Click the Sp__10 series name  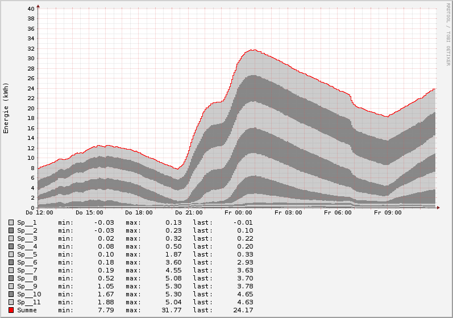[29, 294]
